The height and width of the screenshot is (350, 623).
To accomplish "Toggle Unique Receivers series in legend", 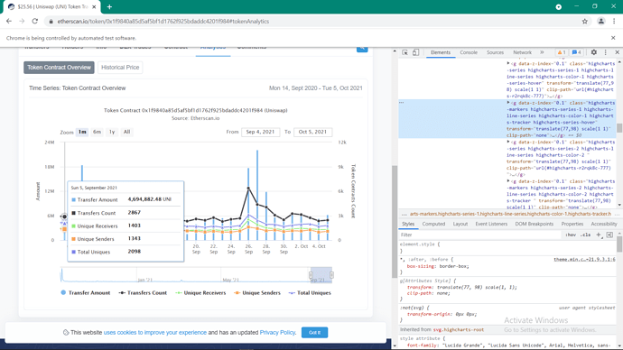I will click(x=200, y=293).
